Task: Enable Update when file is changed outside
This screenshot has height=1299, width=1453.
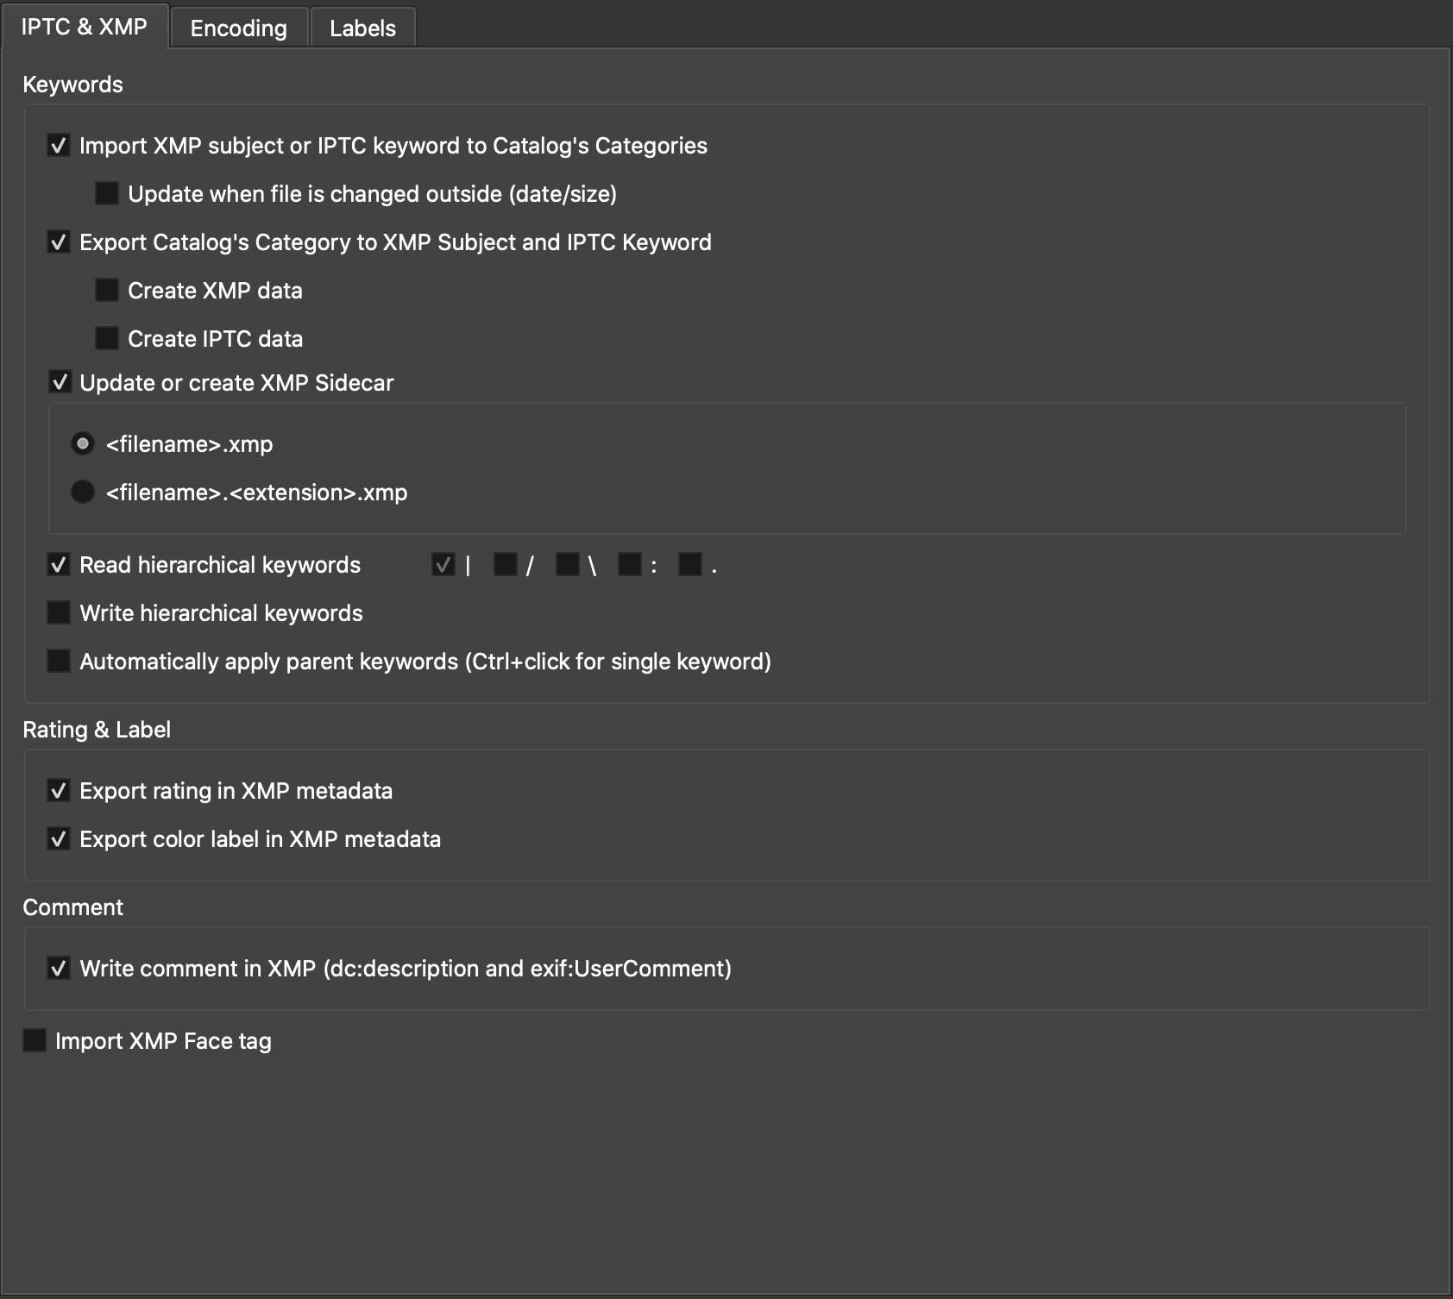Action: point(107,194)
